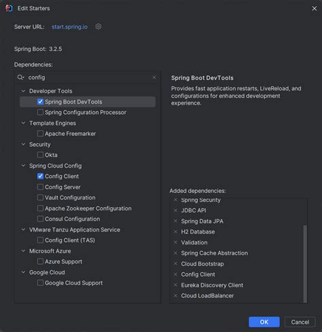Tick Google Cloud Support checkbox

click(40, 282)
